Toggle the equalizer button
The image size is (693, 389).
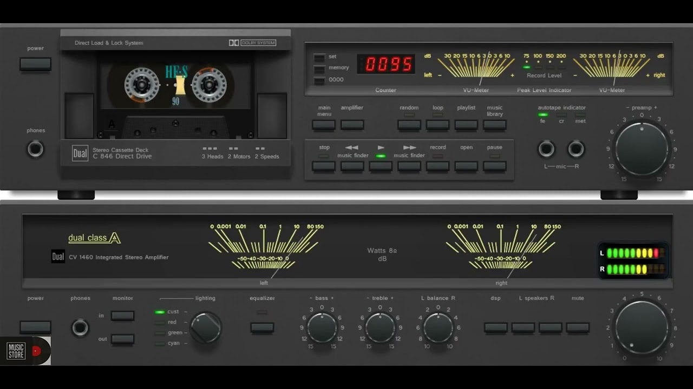pyautogui.click(x=262, y=327)
